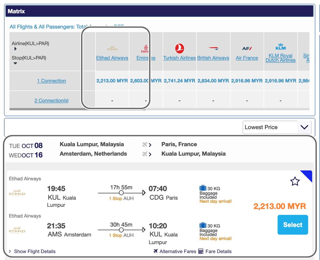The width and height of the screenshot is (320, 260).
Task: Click the 21:35 departure time
Action: pos(56,226)
